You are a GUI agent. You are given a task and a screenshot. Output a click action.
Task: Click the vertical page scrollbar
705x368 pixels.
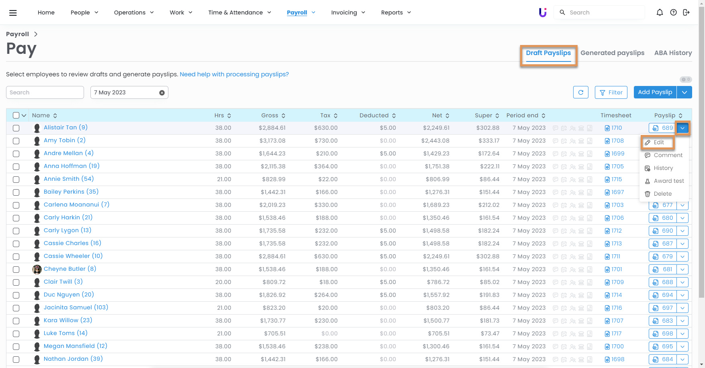[701, 161]
